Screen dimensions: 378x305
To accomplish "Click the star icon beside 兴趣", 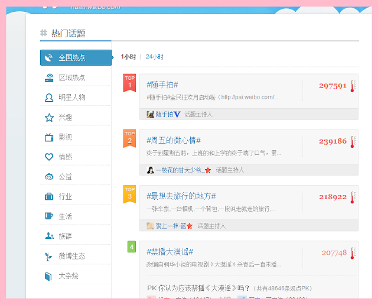I will click(x=49, y=118).
